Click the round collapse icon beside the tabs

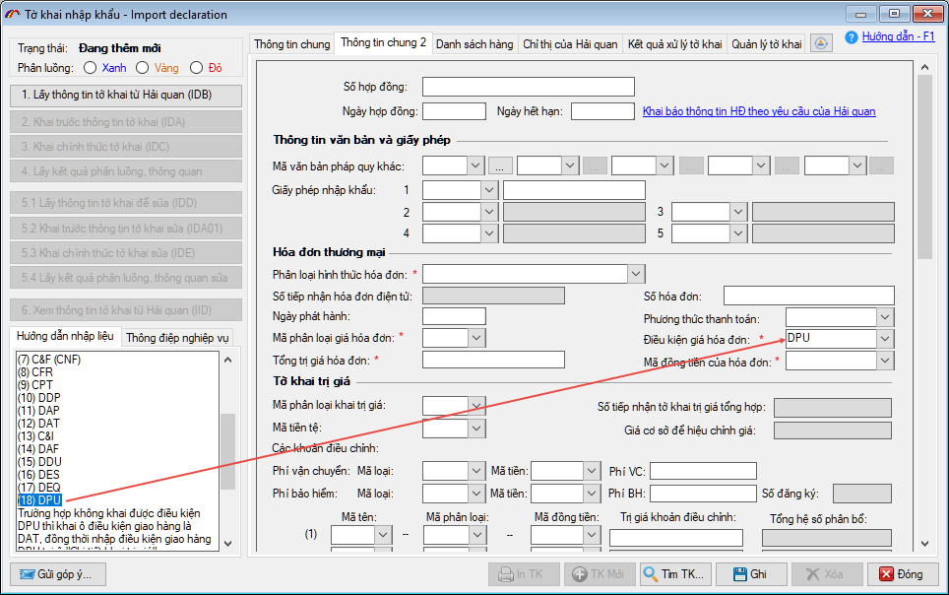pyautogui.click(x=821, y=43)
